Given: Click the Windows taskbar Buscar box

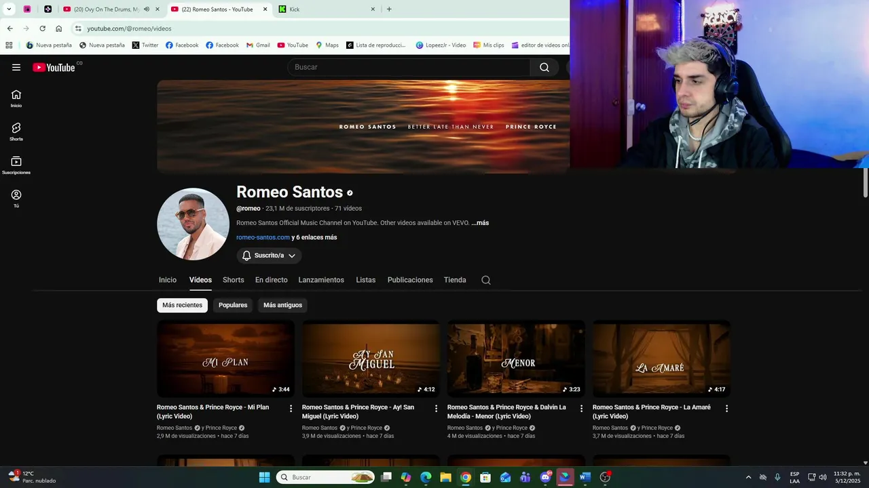Looking at the screenshot, I should point(325,477).
